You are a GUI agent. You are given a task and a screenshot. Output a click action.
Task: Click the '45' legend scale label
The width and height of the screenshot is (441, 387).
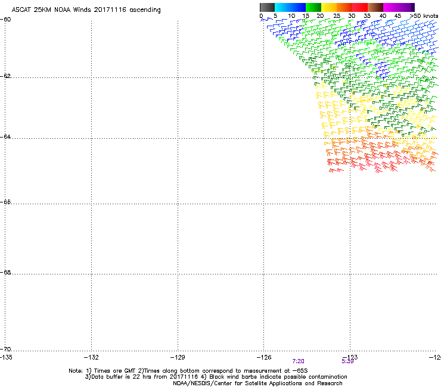tap(397, 16)
